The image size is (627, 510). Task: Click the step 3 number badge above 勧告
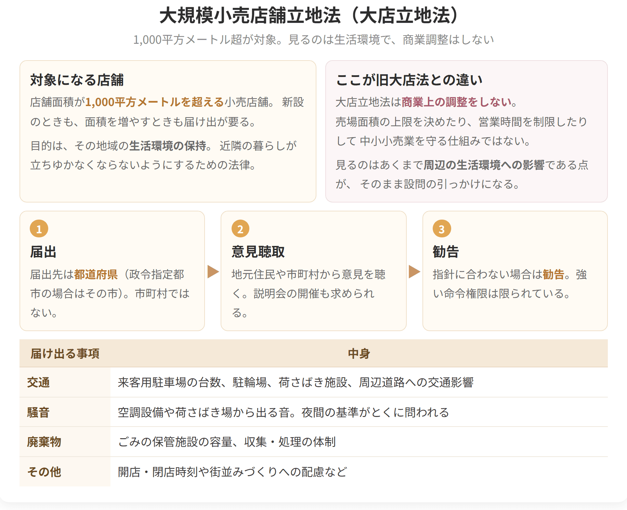(442, 228)
